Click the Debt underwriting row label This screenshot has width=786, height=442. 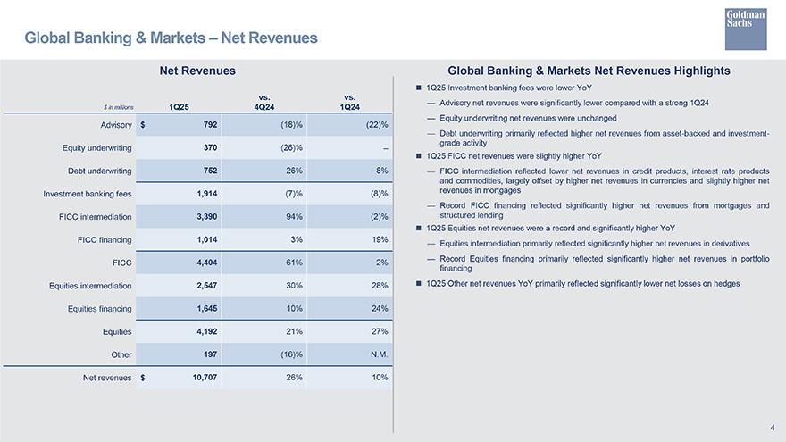pyautogui.click(x=100, y=171)
